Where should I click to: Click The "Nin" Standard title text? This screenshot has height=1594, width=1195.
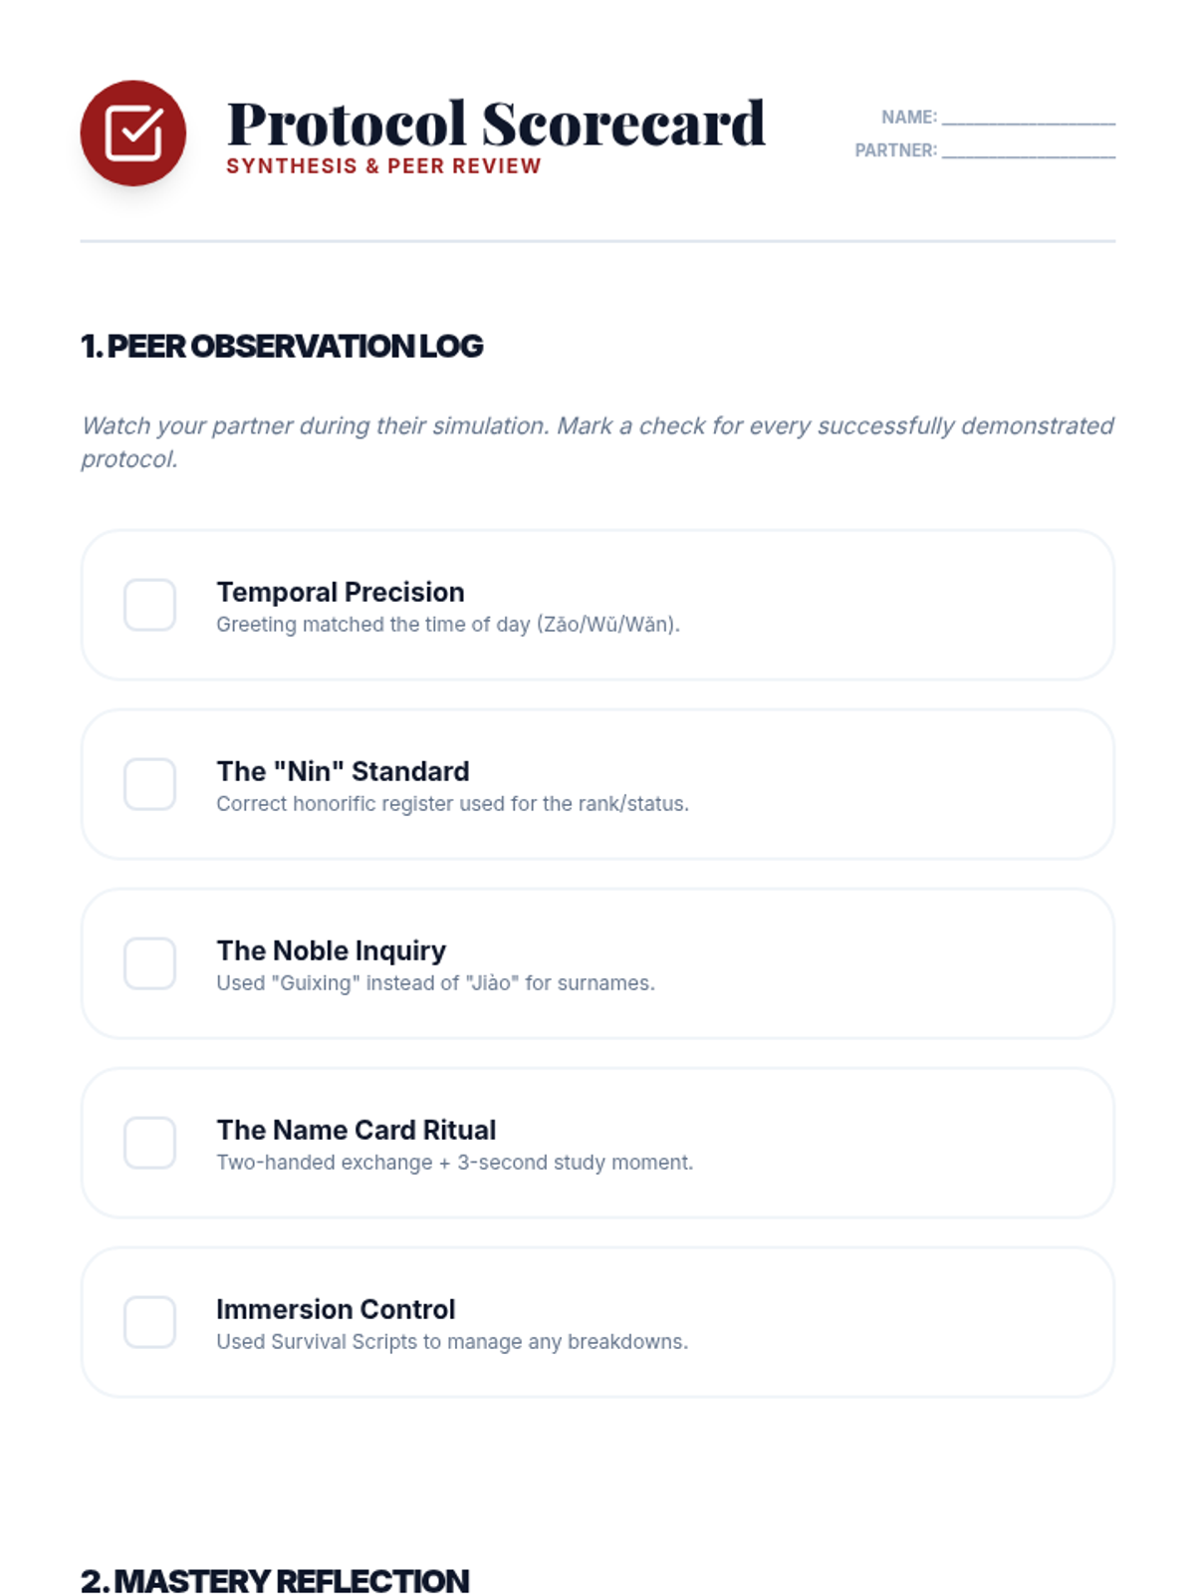343,771
